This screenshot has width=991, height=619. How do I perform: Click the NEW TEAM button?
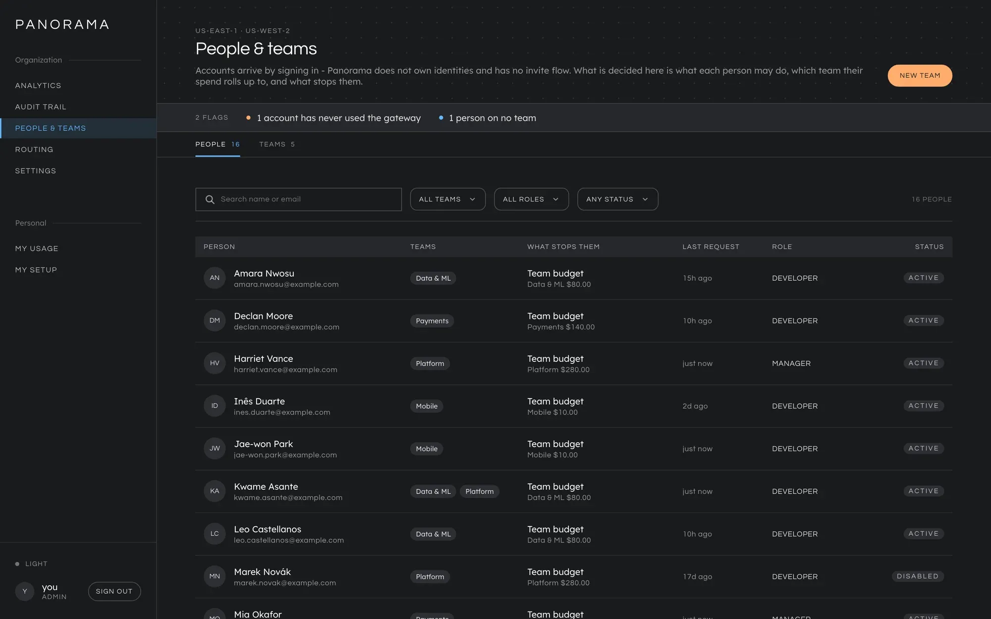coord(920,76)
